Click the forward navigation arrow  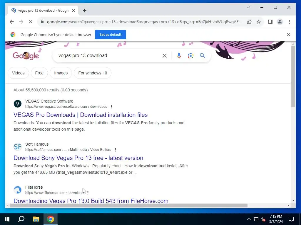tap(21, 22)
